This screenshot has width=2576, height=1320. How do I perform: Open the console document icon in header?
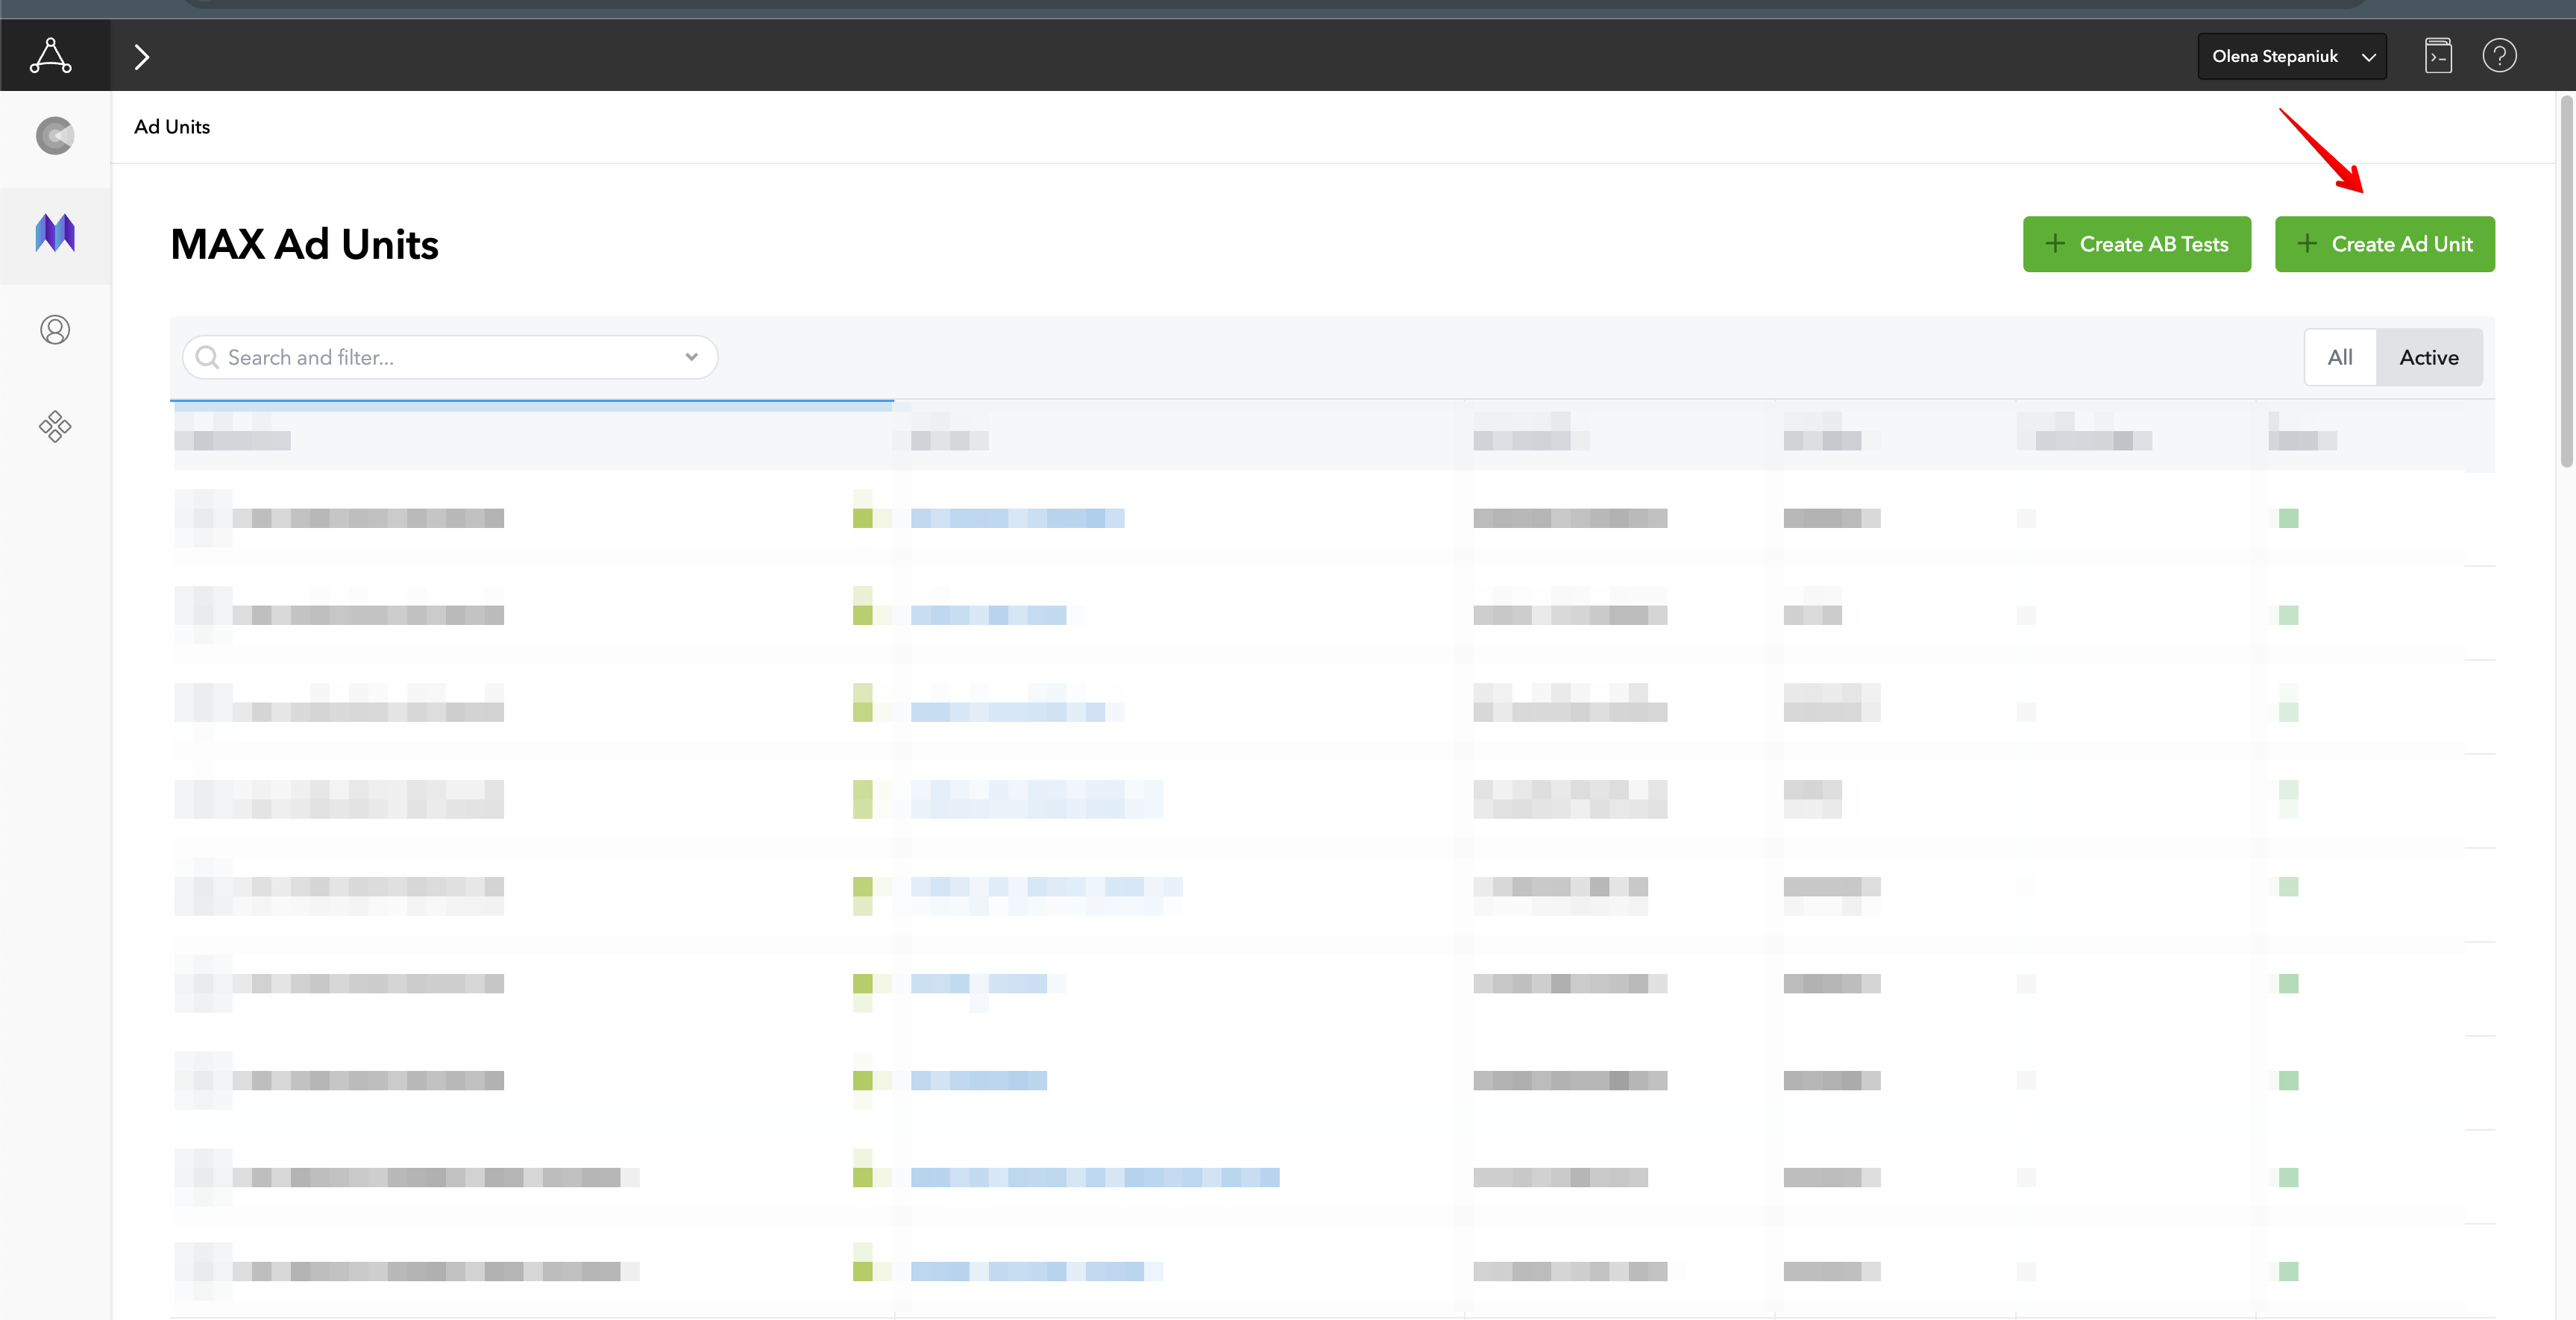click(x=2438, y=56)
